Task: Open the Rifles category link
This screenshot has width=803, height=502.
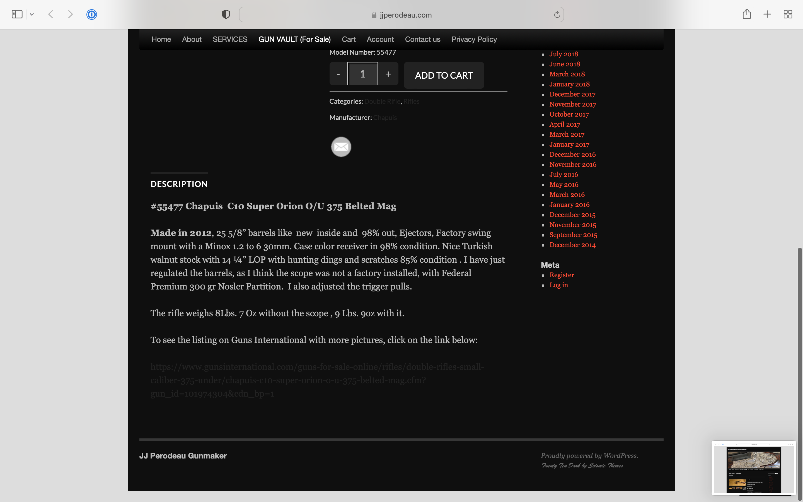Action: (x=411, y=101)
